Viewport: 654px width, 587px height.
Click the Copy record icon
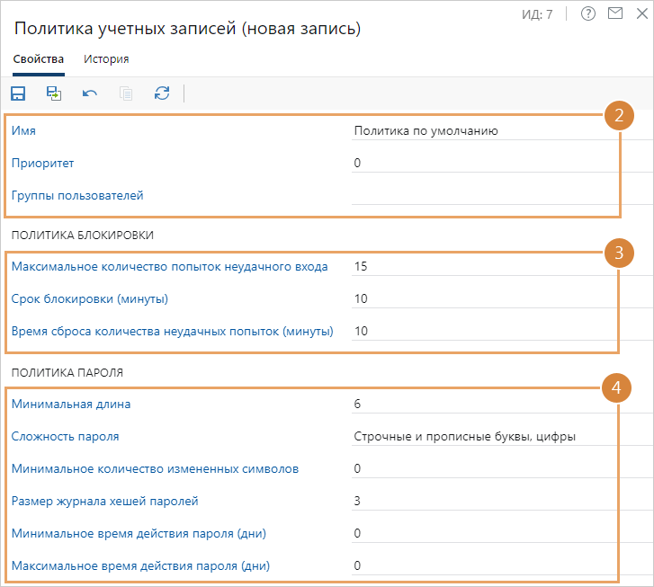point(126,93)
